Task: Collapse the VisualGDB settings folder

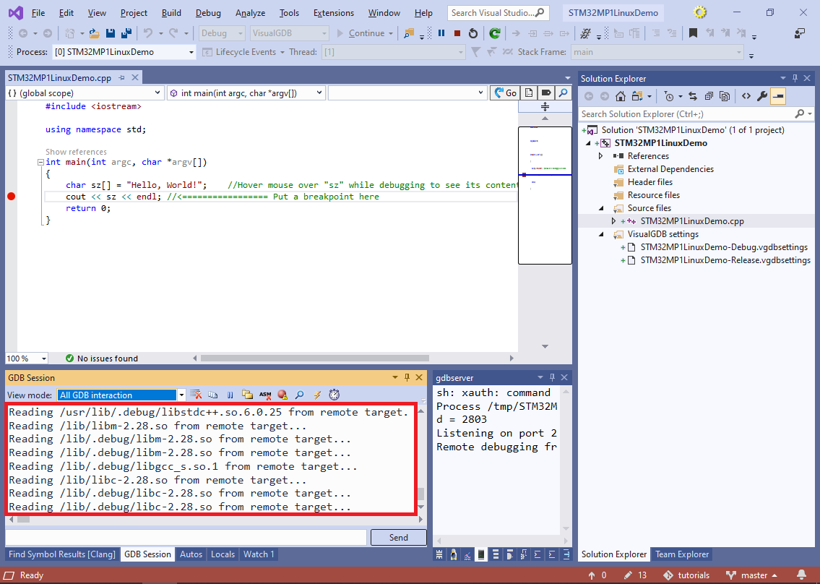Action: [601, 234]
